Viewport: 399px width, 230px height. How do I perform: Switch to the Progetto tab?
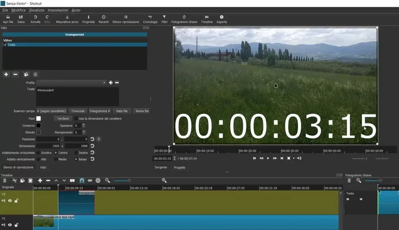pyautogui.click(x=179, y=167)
